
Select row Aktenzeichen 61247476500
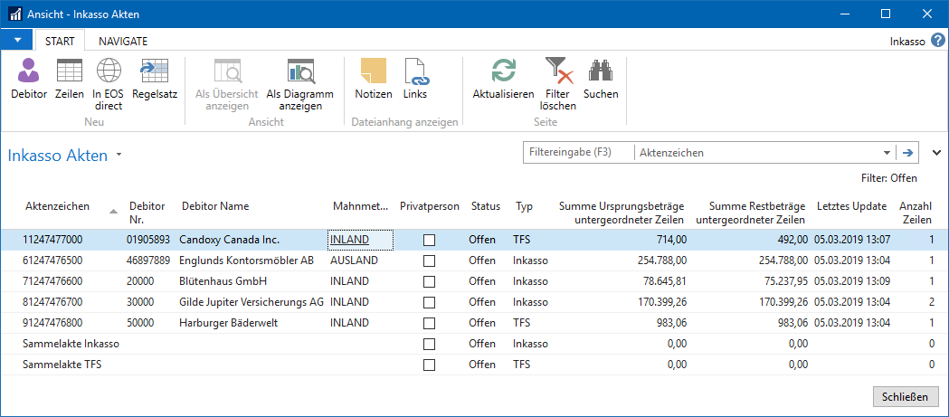point(474,261)
